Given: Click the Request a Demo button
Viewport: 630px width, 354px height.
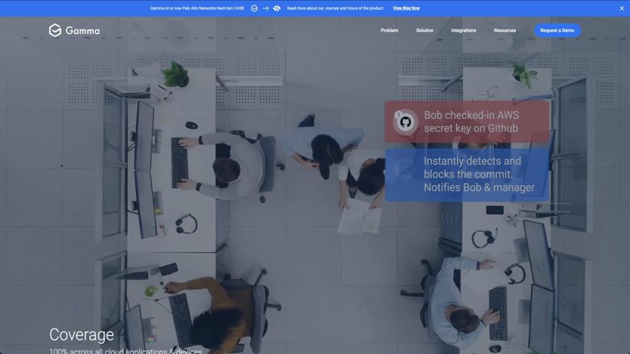Looking at the screenshot, I should pos(556,30).
